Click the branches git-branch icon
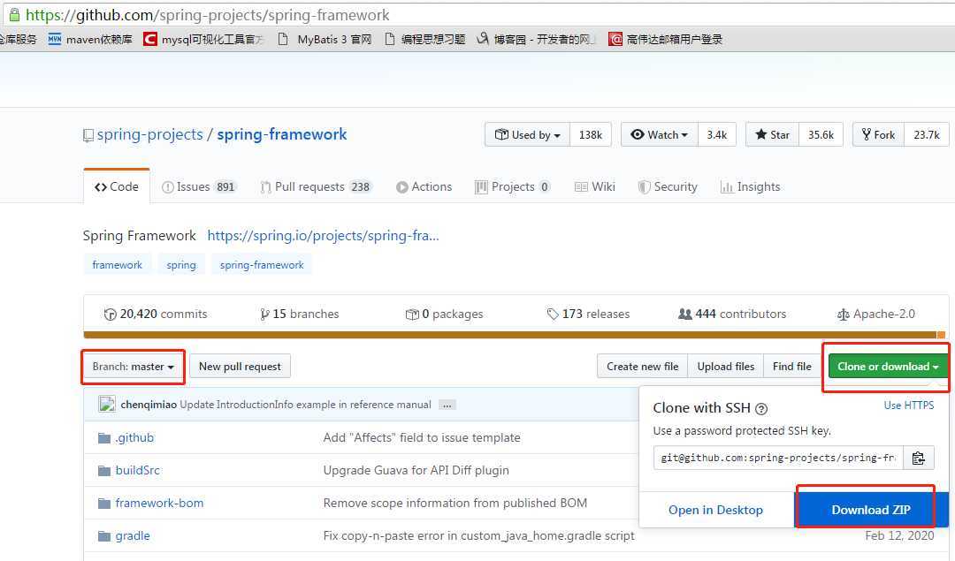This screenshot has height=561, width=955. click(x=264, y=315)
